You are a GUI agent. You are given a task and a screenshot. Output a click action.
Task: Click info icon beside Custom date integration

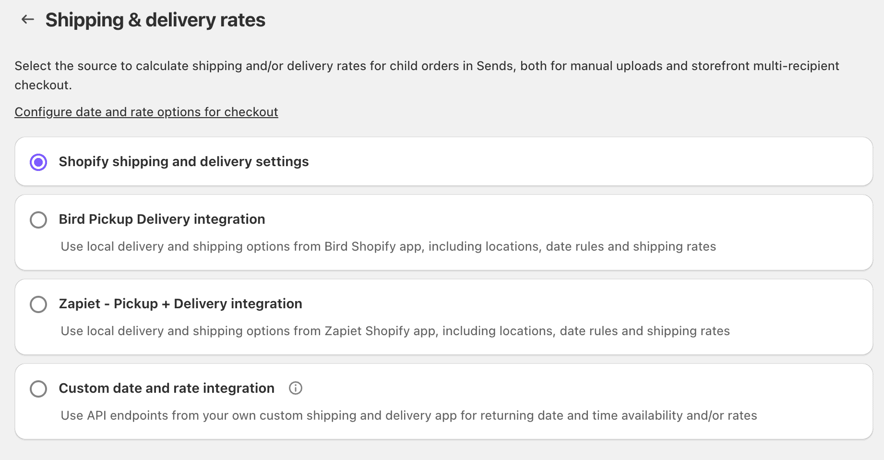[296, 388]
